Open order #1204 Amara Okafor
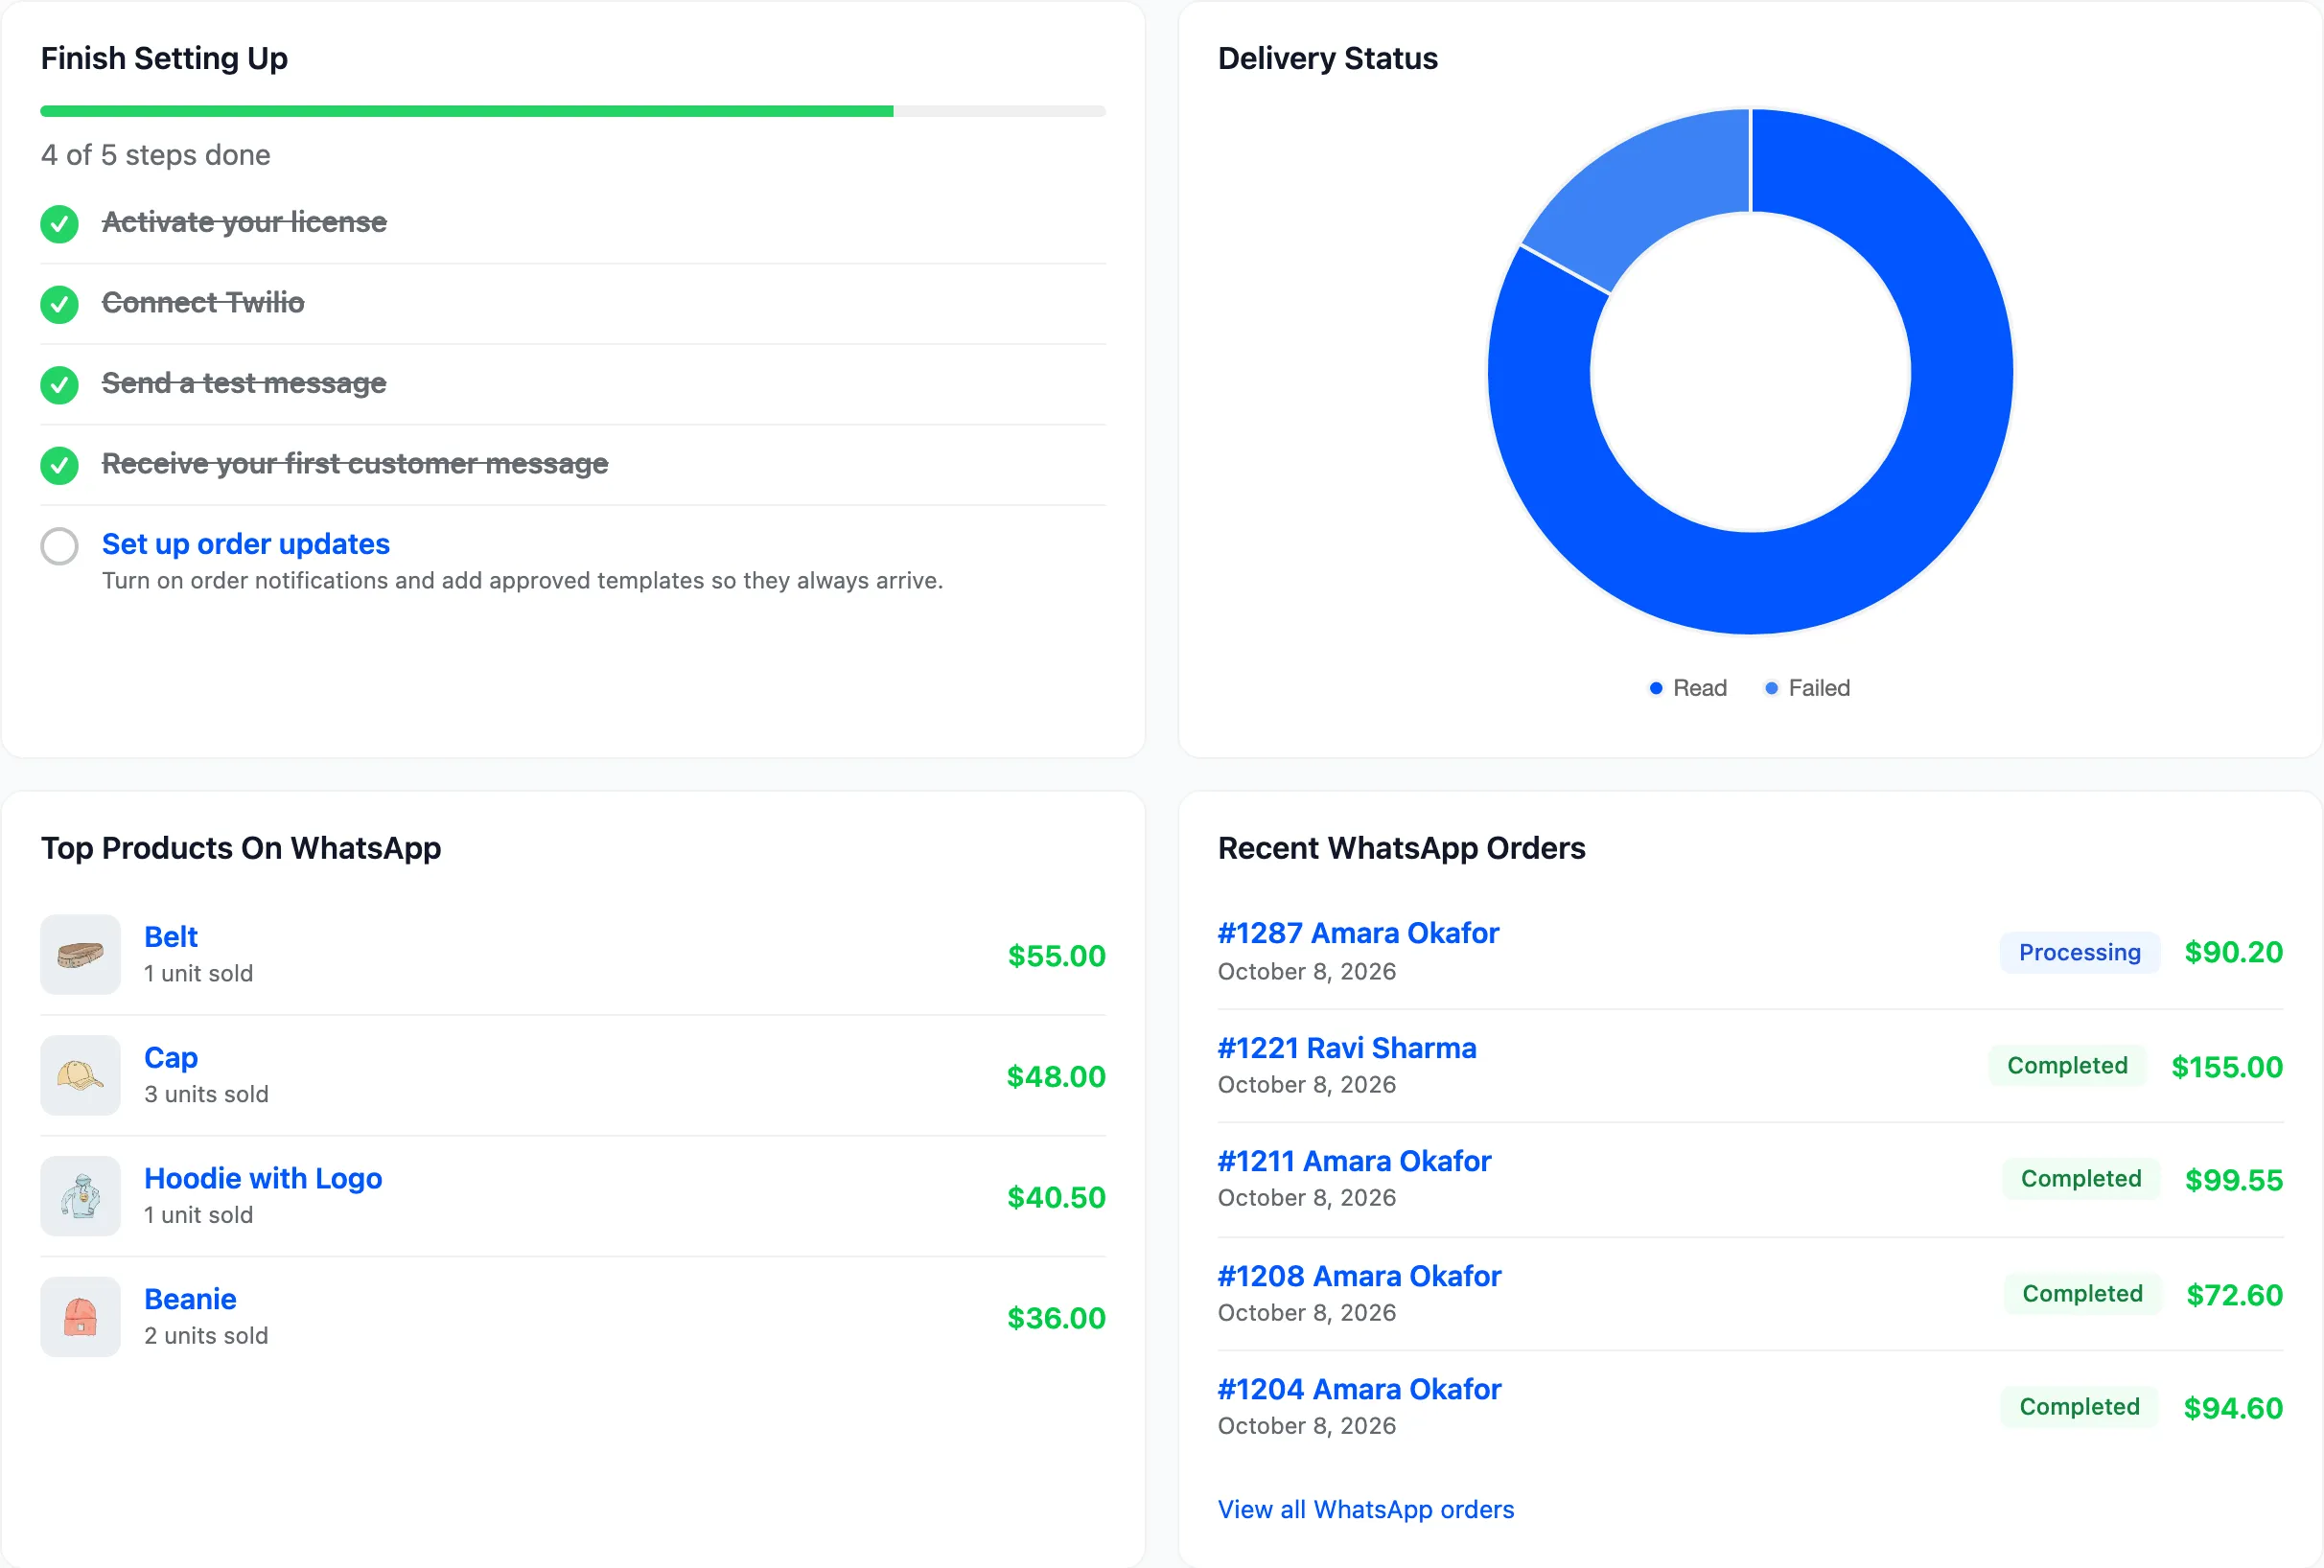Image resolution: width=2324 pixels, height=1568 pixels. click(1359, 1388)
